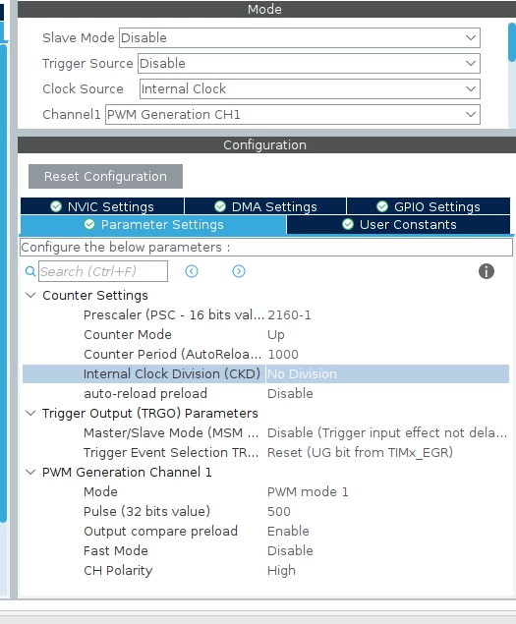
Task: Select the Fast Mode label
Action: [115, 550]
